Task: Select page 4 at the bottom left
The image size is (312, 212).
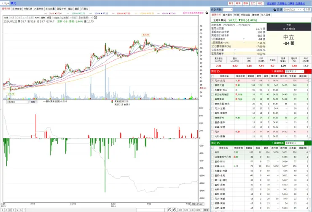Action: [x=13, y=210]
